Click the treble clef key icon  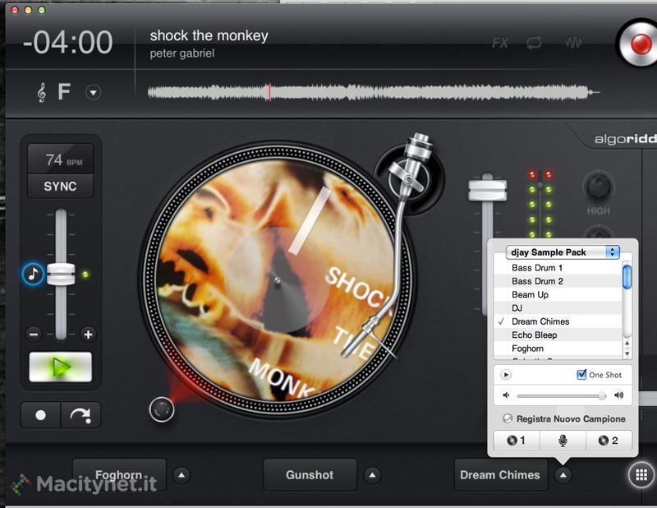click(41, 92)
